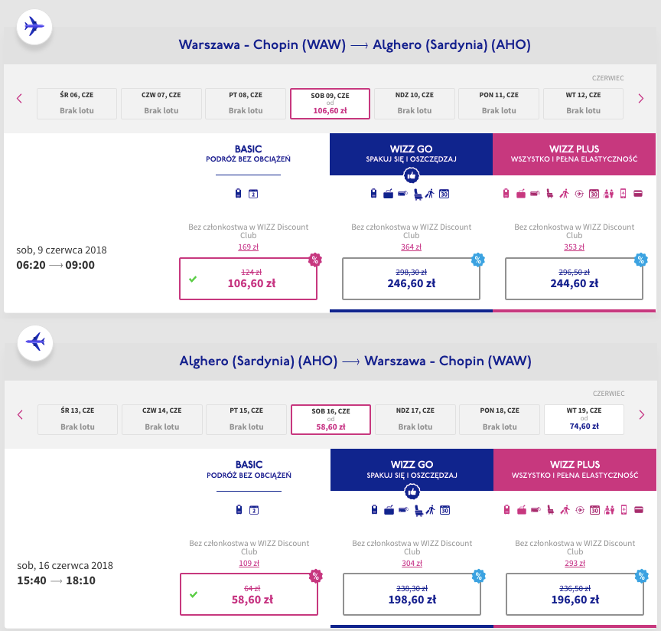Choose outbound date ŚR 06, CZE
The height and width of the screenshot is (631, 661).
[77, 103]
